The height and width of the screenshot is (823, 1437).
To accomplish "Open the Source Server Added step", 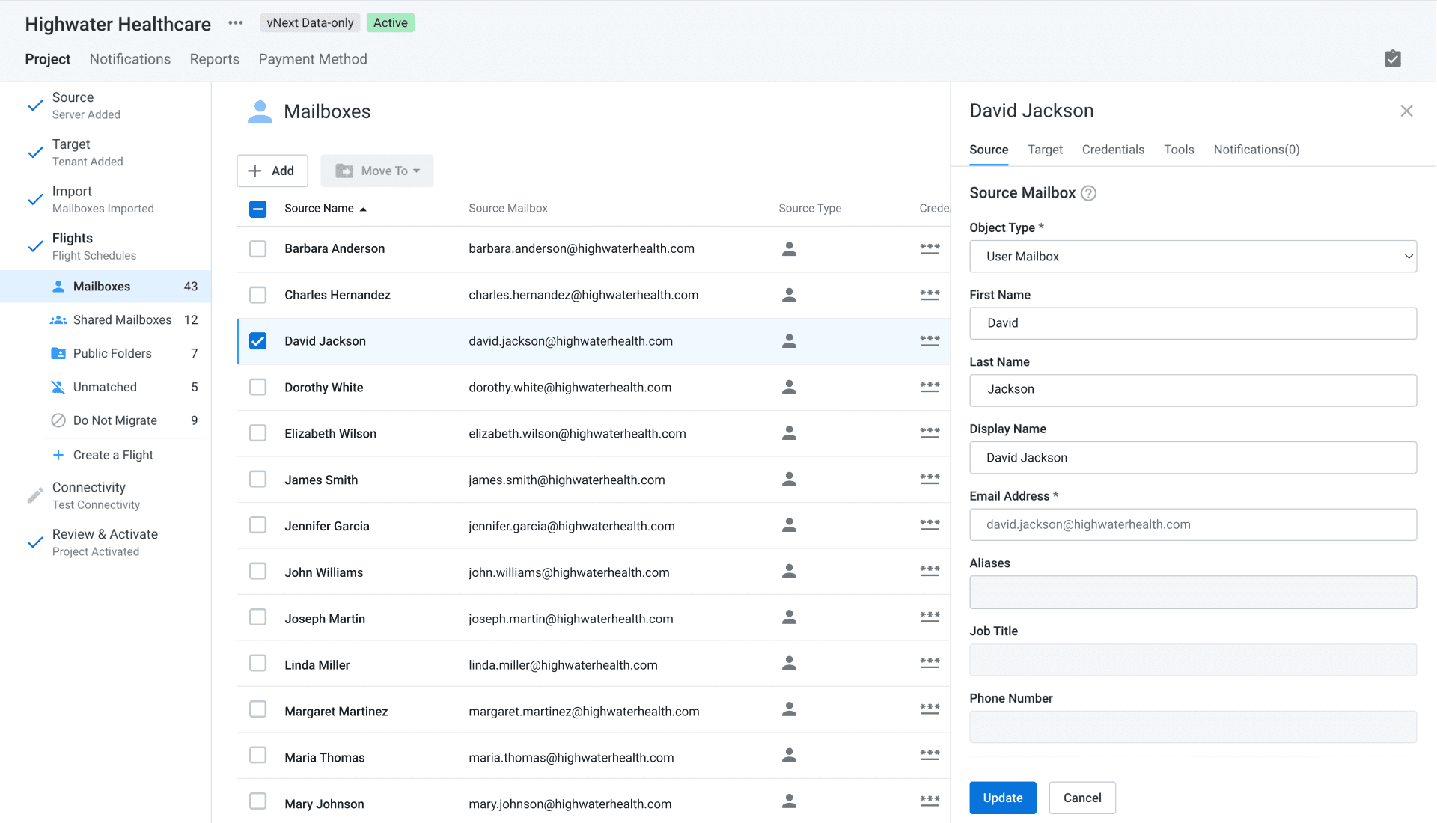I will 86,105.
